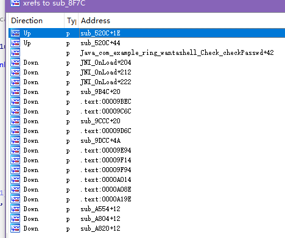Click the xref icon beside sub_520C+1E

pyautogui.click(x=15, y=33)
